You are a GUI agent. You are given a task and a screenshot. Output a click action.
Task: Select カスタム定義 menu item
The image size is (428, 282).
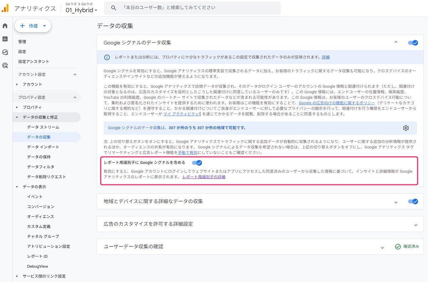click(39, 226)
